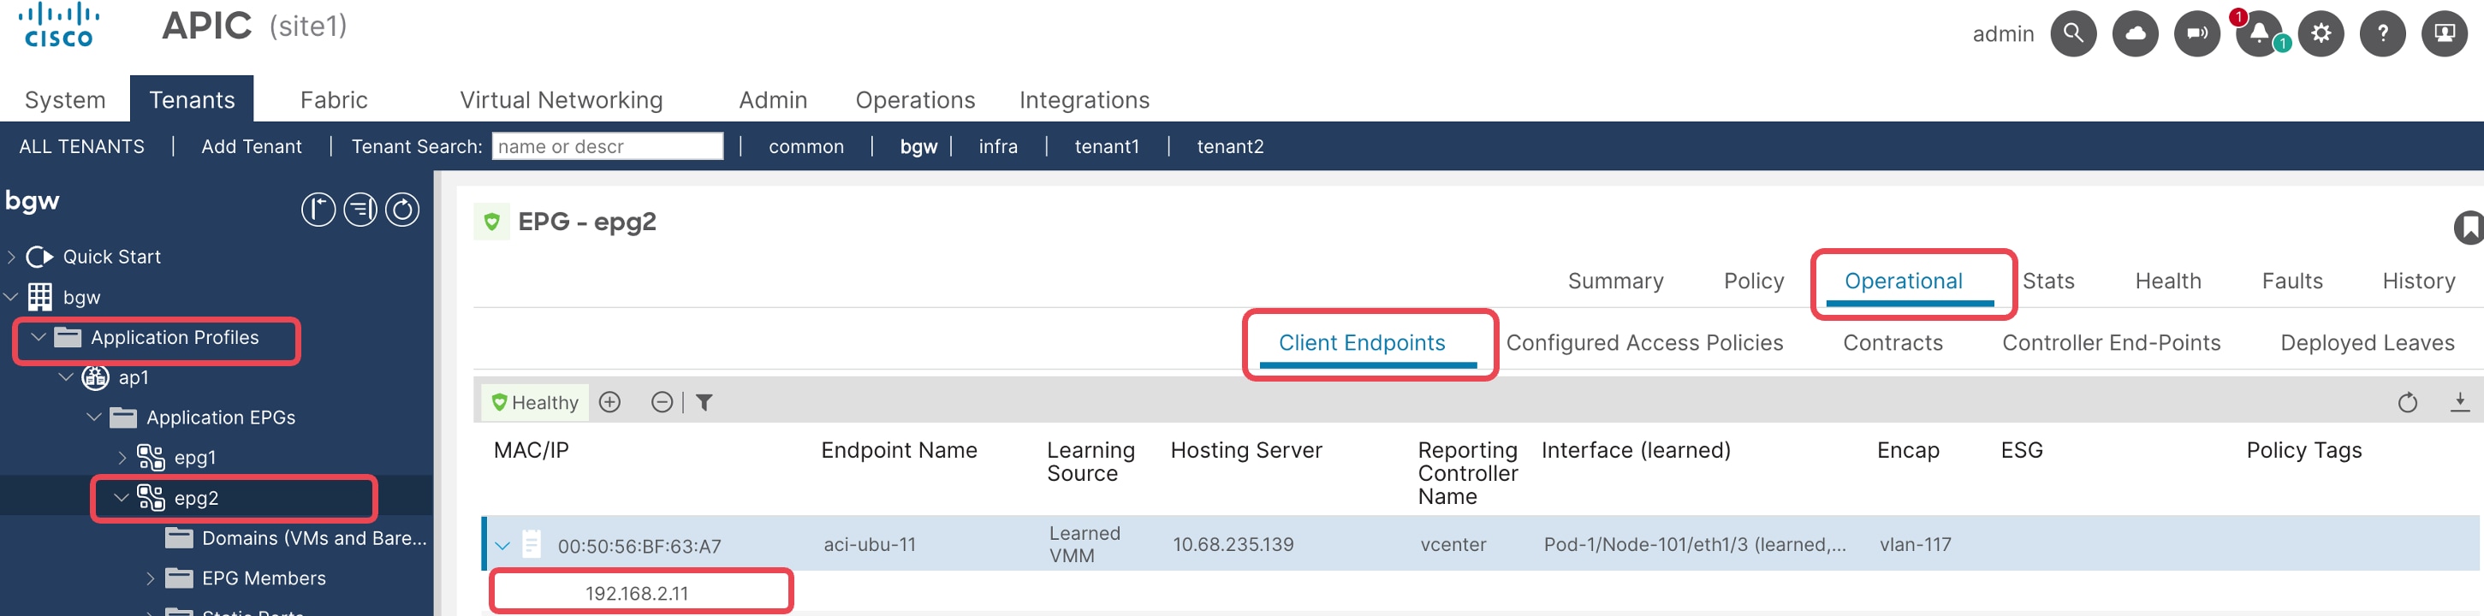2484x616 pixels.
Task: Click the cloud icon in header
Action: 2135,33
